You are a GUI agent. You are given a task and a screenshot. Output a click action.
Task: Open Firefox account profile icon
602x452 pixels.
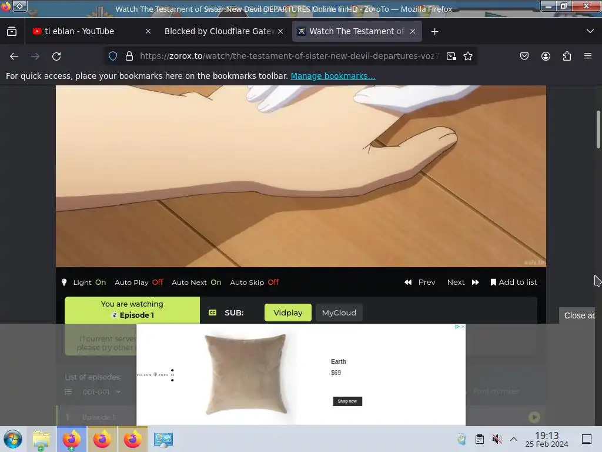(546, 56)
